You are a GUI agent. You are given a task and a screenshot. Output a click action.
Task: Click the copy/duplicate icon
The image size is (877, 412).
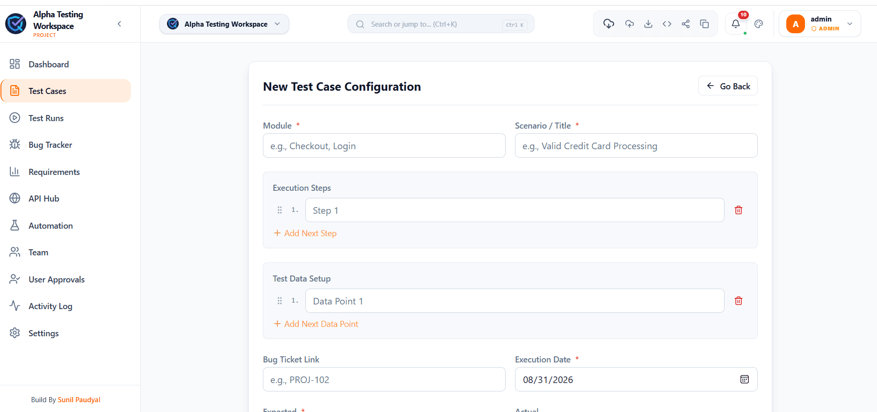(x=704, y=24)
